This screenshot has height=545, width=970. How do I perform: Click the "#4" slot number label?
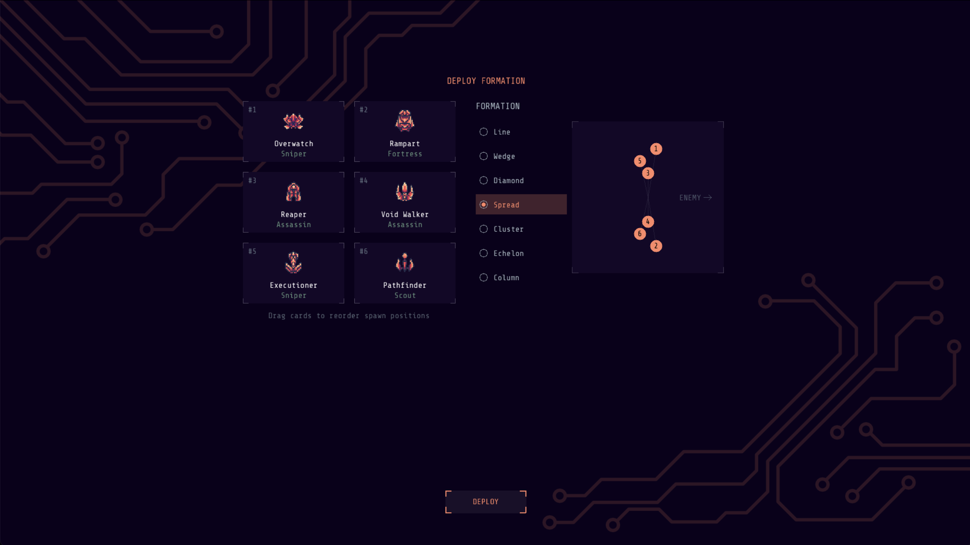coord(364,181)
